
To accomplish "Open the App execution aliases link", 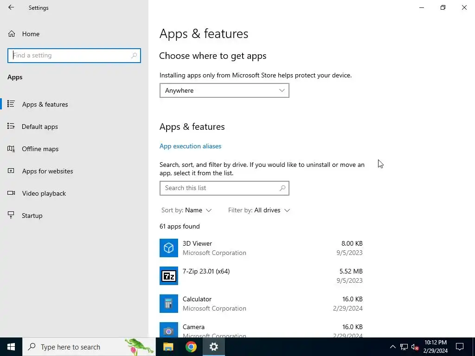I will pyautogui.click(x=190, y=146).
